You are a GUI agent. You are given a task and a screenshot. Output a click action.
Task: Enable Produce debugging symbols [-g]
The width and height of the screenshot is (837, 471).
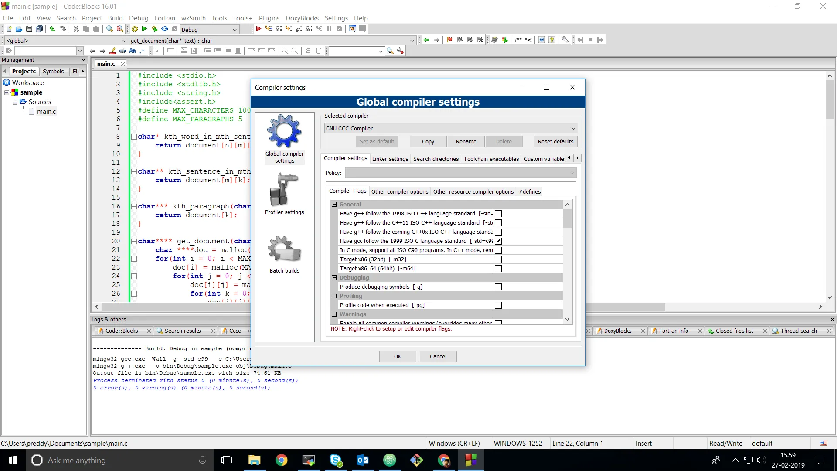(498, 287)
